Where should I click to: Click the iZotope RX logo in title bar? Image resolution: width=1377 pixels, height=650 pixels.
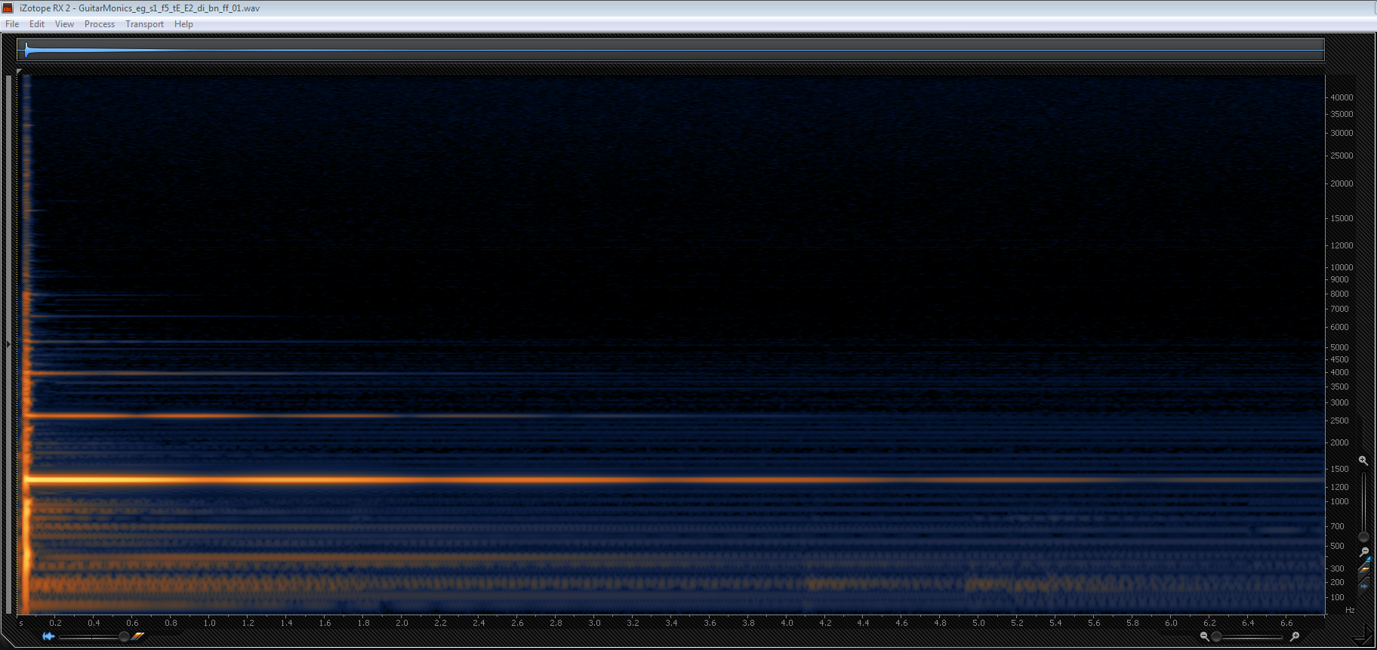pyautogui.click(x=8, y=8)
